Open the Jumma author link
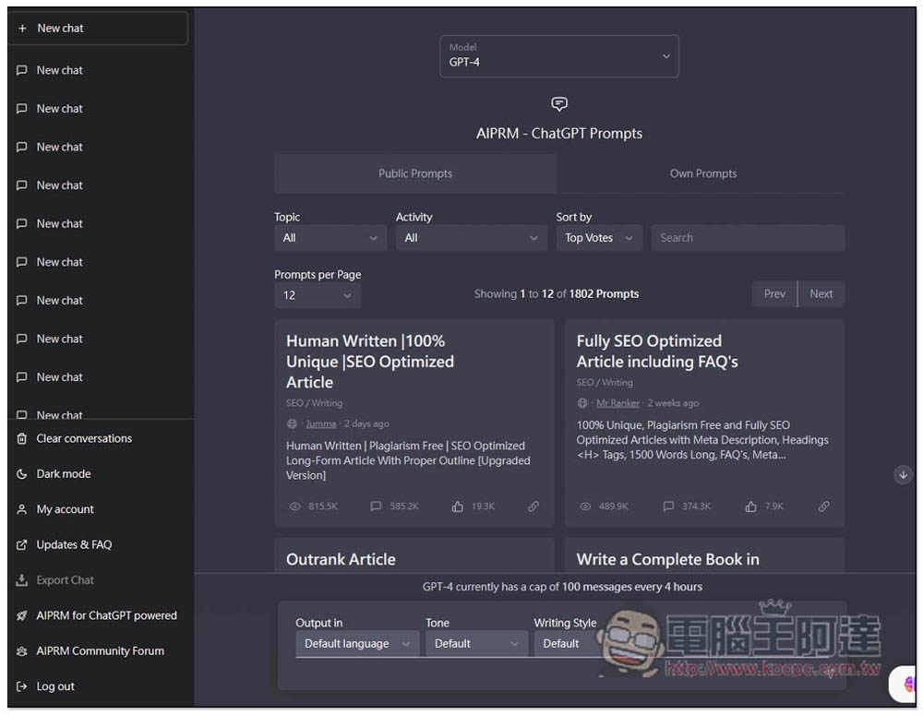 [321, 423]
